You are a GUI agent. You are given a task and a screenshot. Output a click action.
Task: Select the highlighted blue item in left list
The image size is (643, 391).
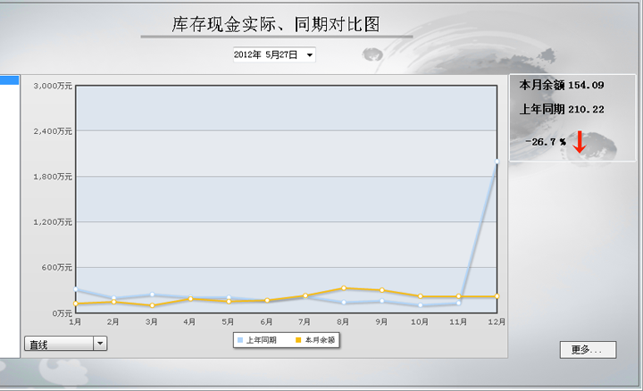pos(9,80)
